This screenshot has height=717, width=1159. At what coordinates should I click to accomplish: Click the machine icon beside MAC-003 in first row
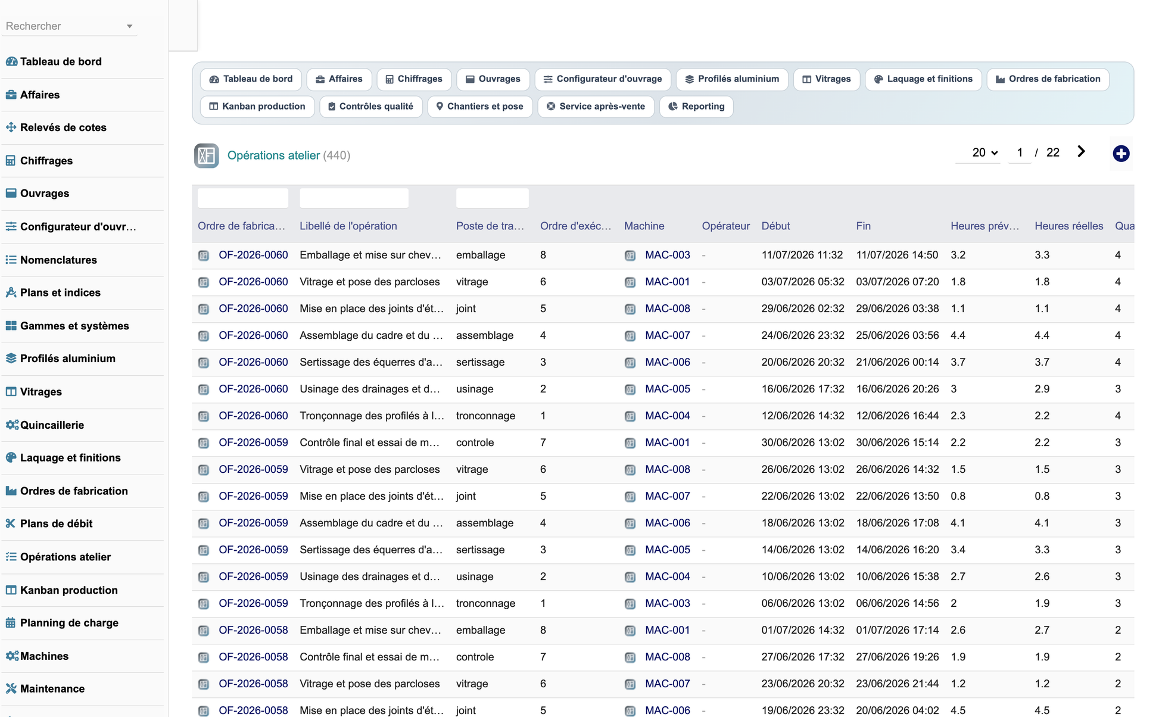point(630,255)
